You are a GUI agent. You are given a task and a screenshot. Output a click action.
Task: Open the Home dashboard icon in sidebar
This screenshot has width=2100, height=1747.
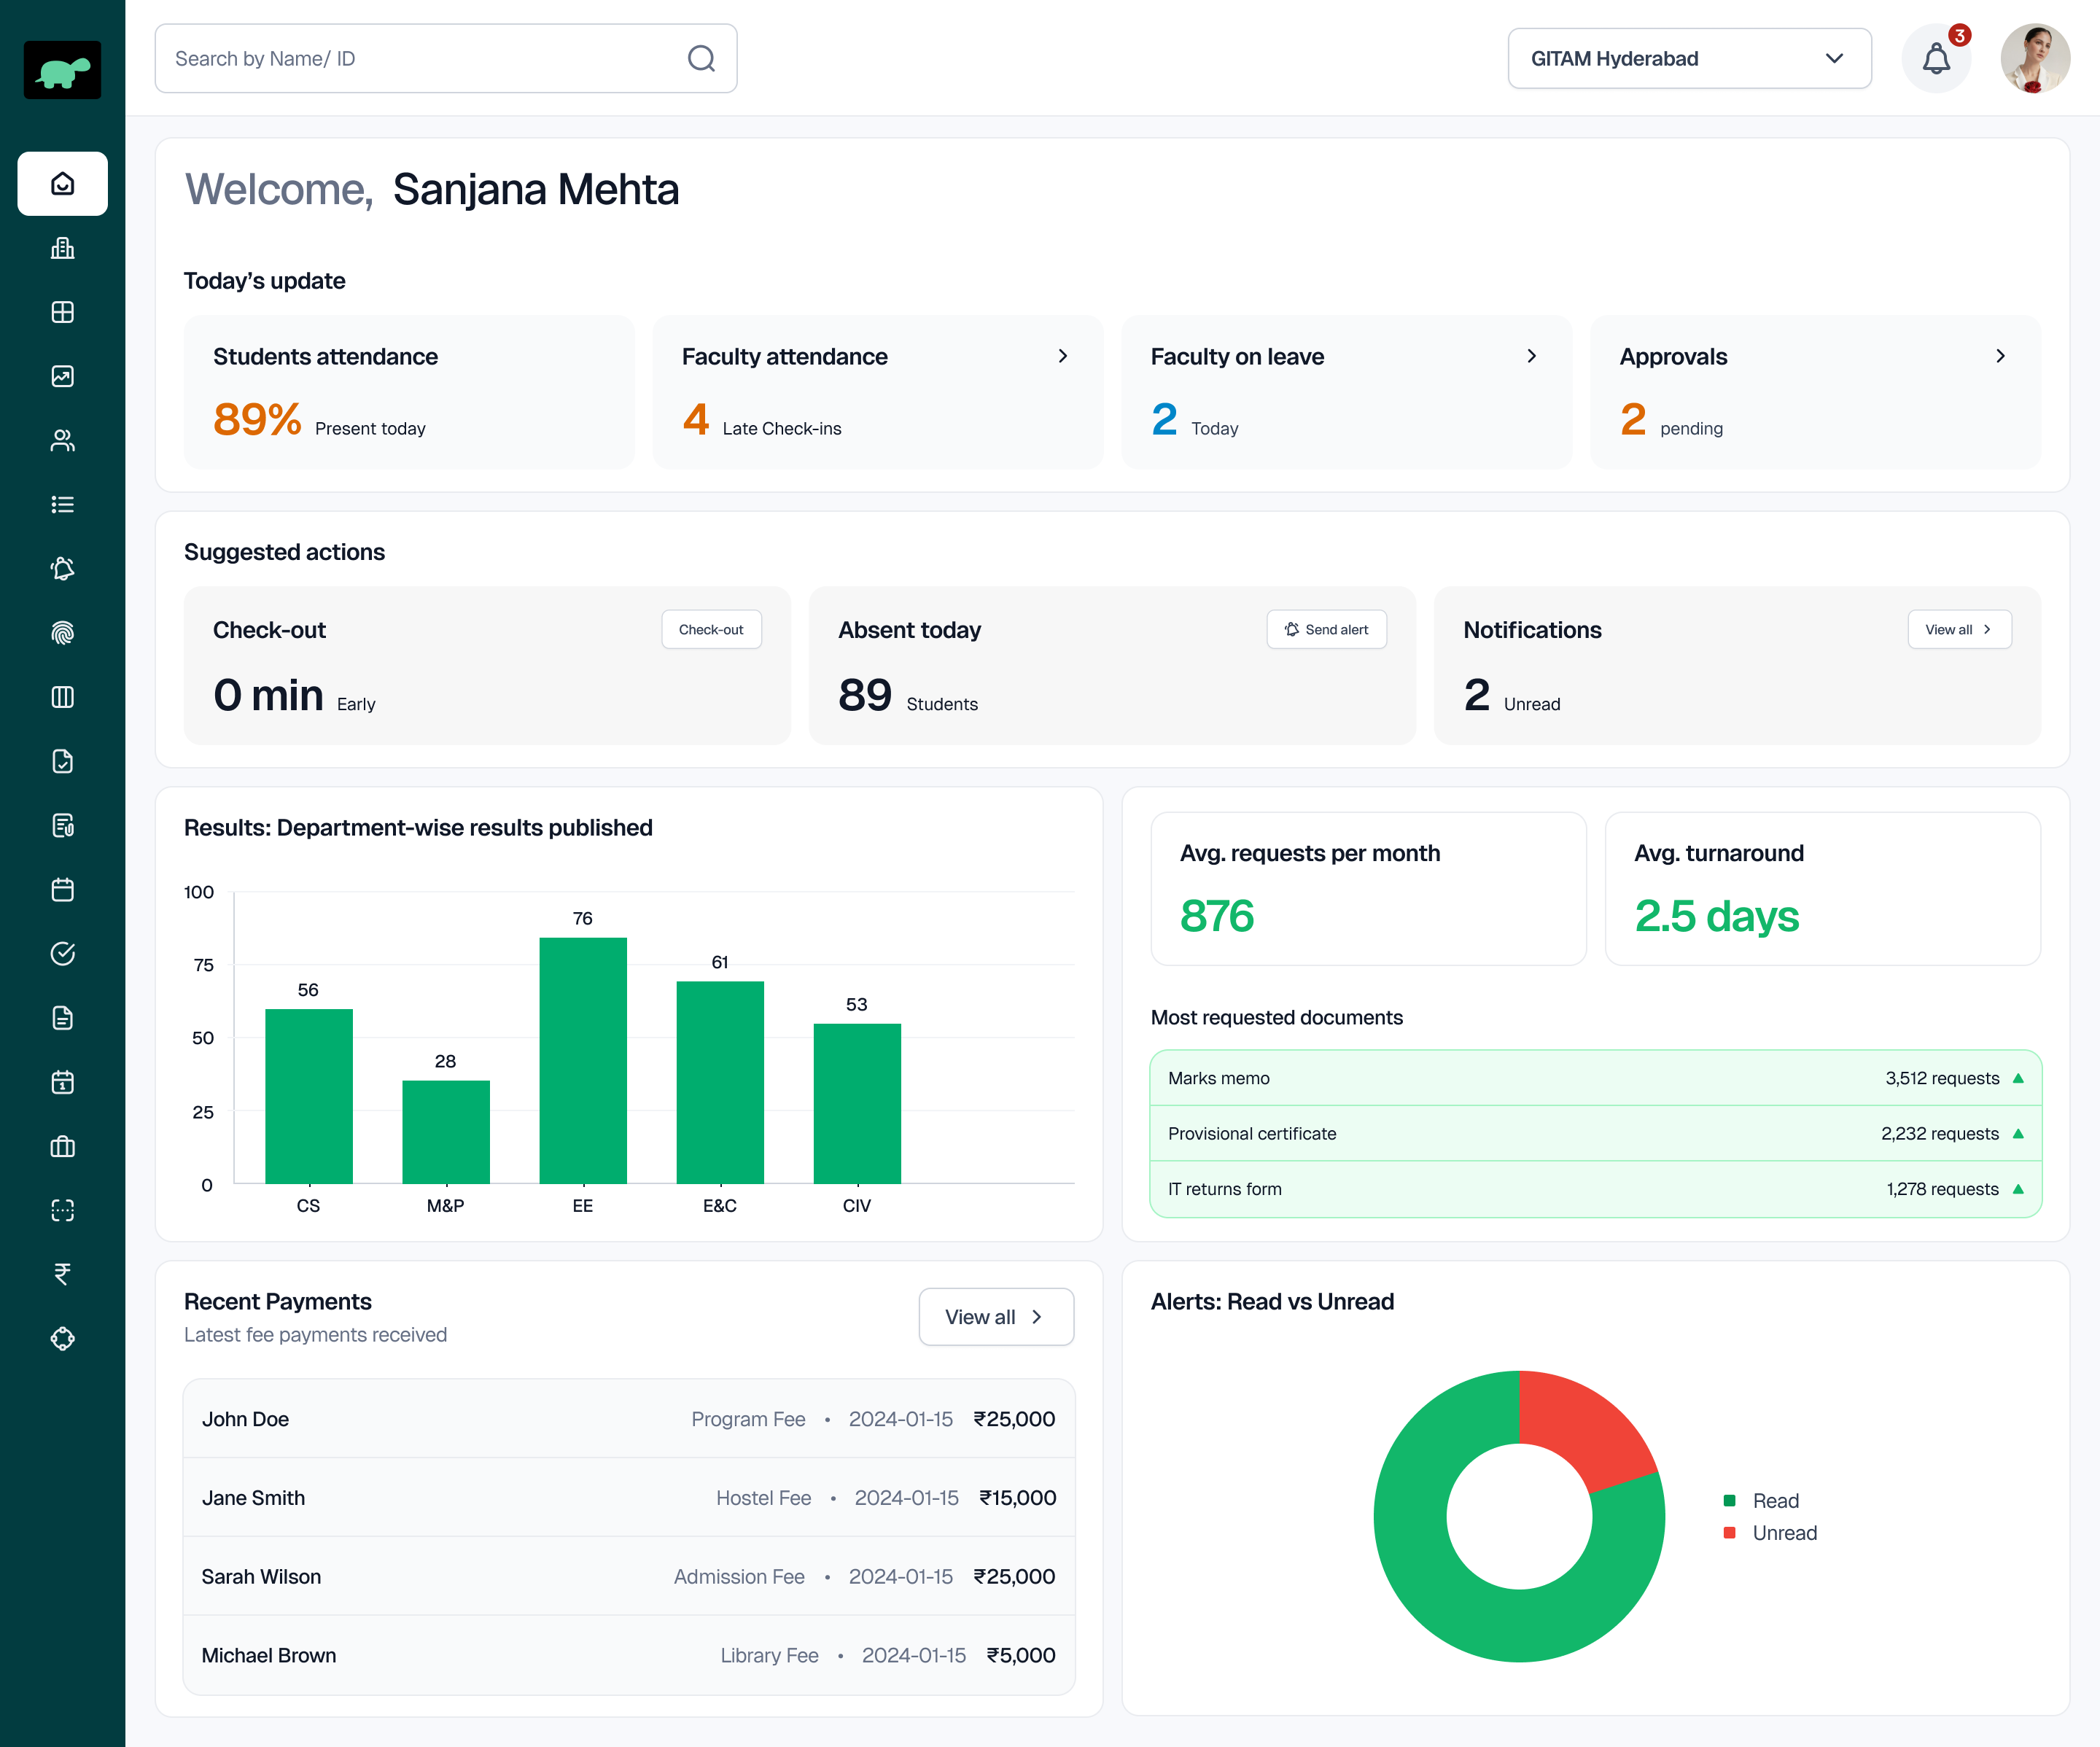click(x=62, y=183)
